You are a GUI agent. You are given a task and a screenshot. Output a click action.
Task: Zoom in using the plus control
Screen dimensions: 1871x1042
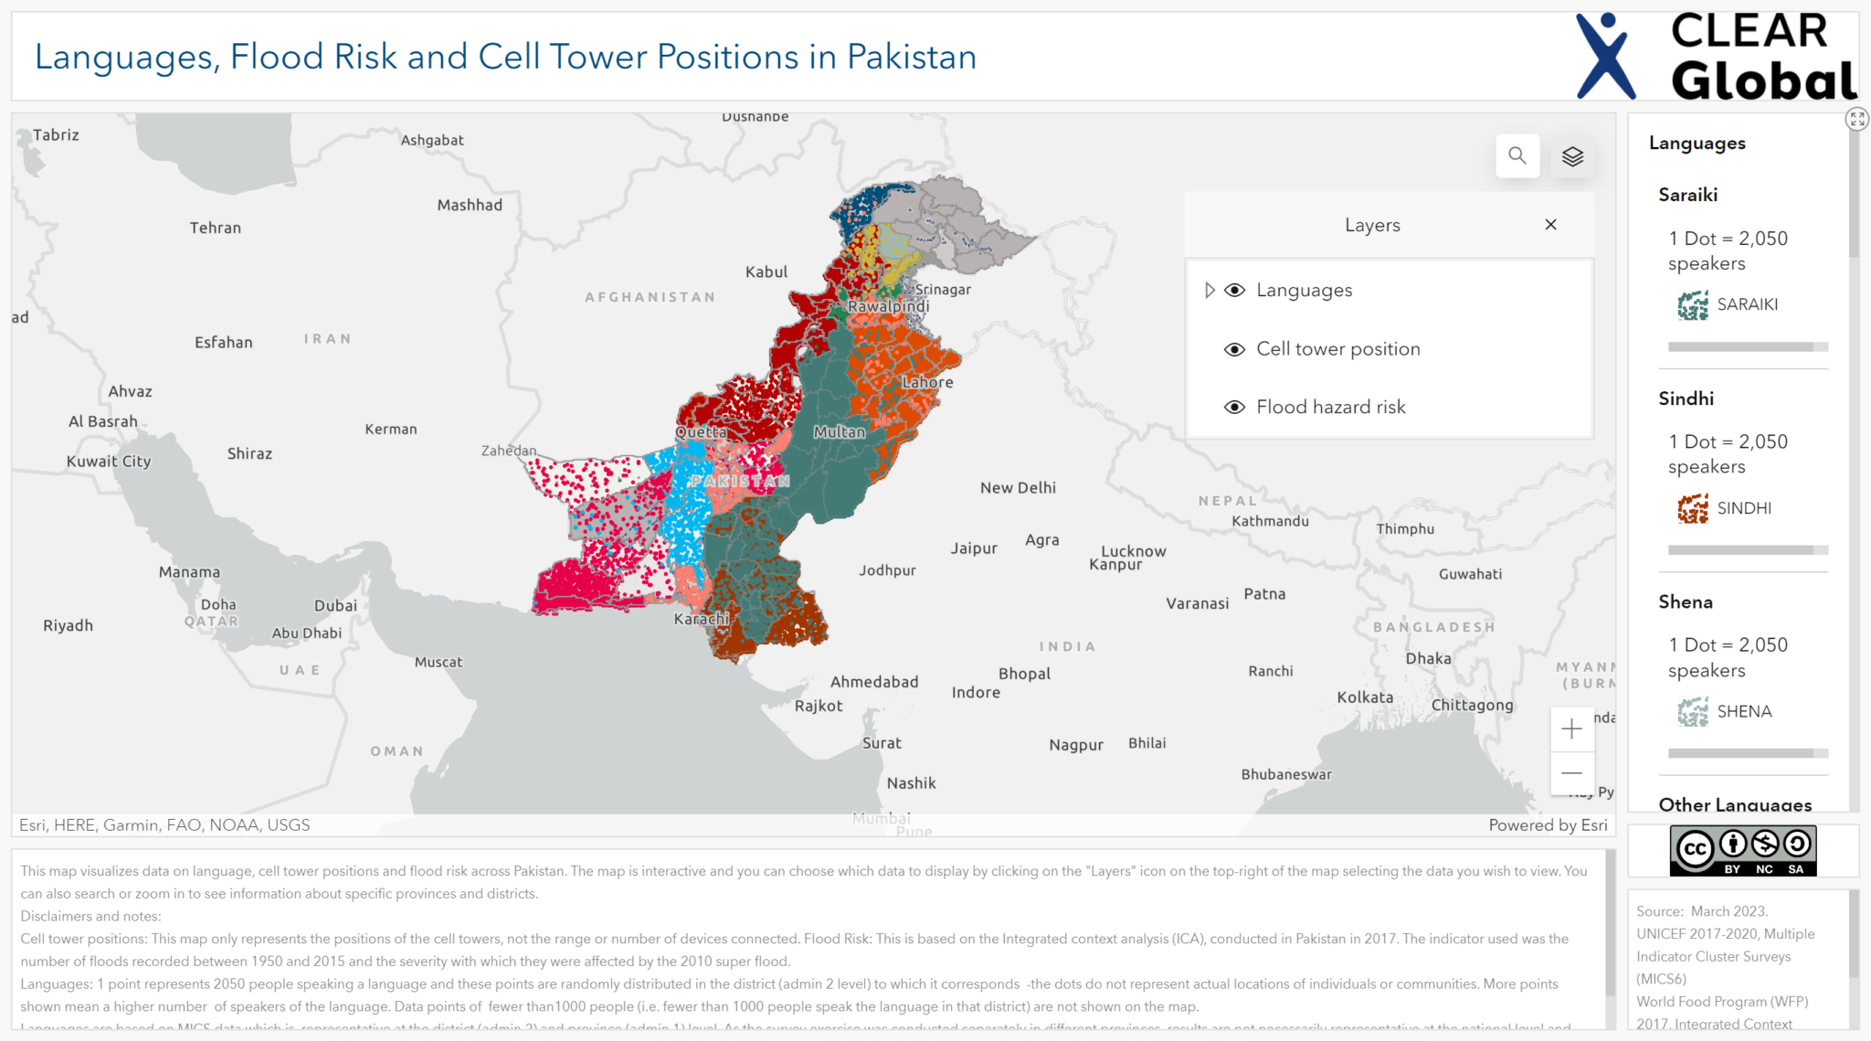pos(1571,728)
